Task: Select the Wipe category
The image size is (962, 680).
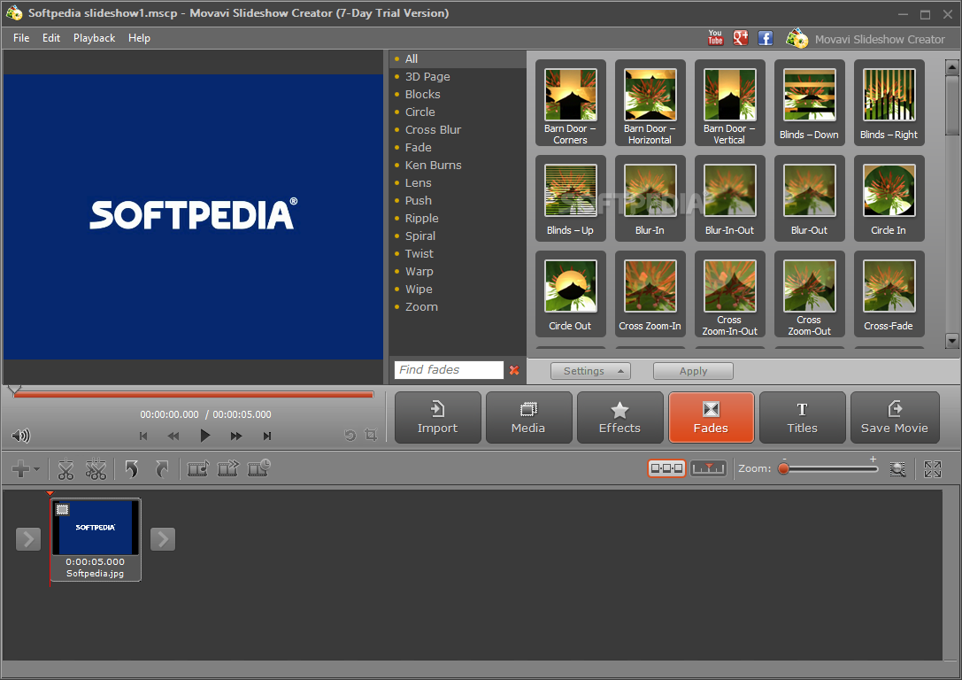Action: (457, 289)
